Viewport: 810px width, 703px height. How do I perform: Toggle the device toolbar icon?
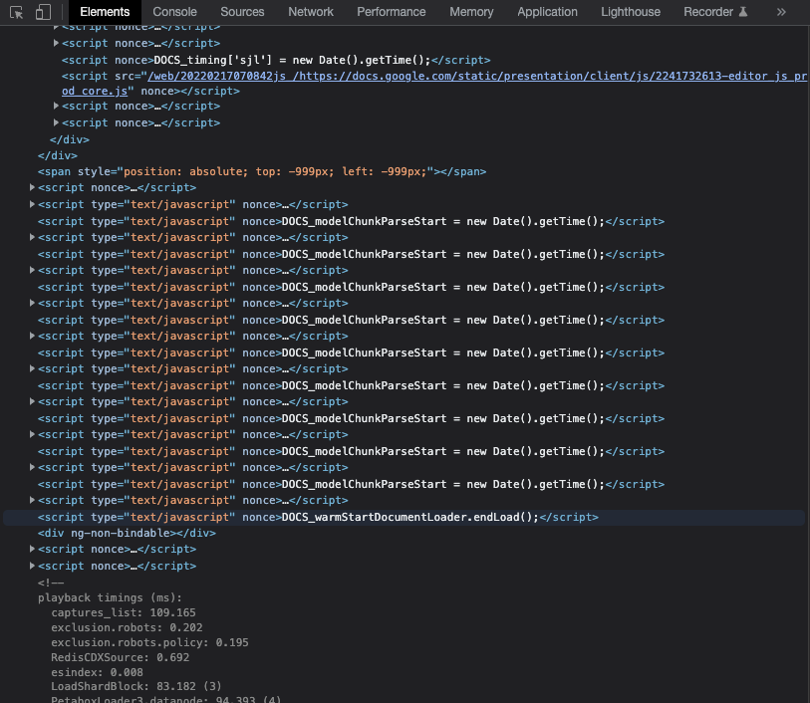(43, 12)
